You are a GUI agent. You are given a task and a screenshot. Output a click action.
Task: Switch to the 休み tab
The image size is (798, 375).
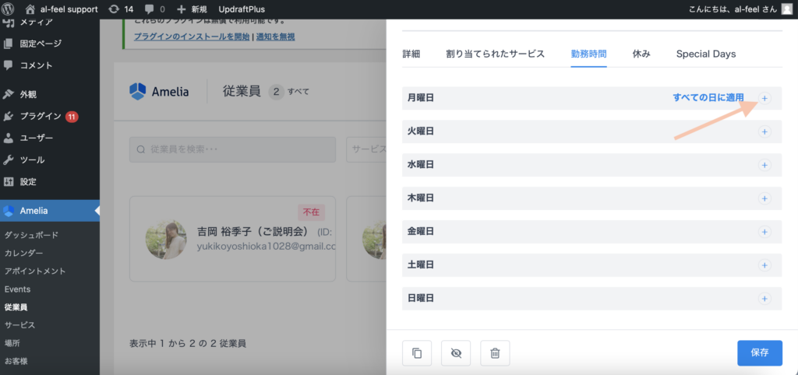pyautogui.click(x=641, y=54)
